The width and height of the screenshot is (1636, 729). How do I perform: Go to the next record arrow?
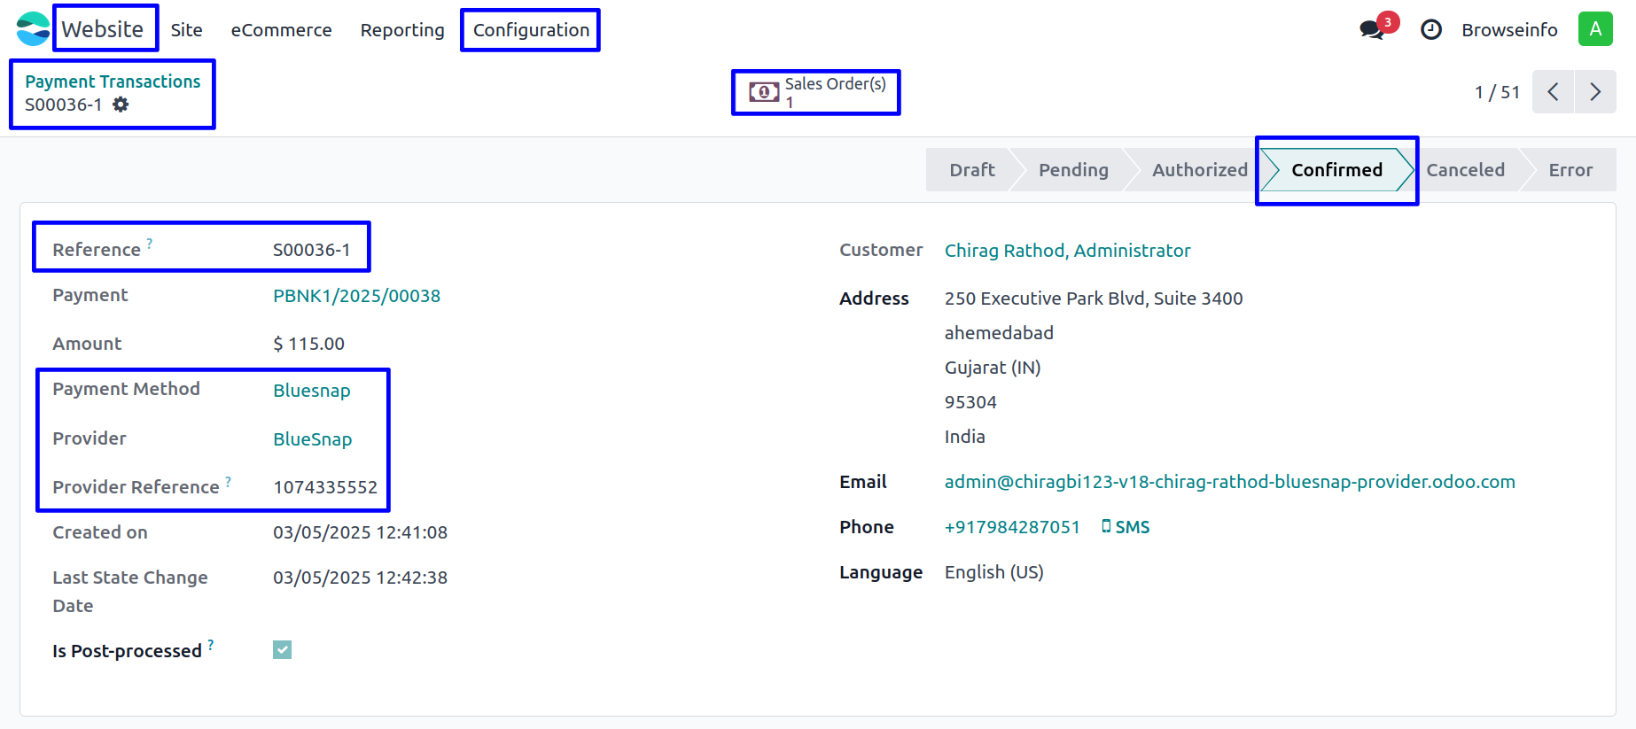[1594, 92]
